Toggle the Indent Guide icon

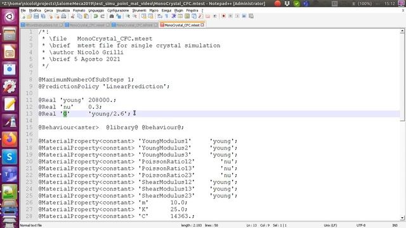(x=174, y=16)
